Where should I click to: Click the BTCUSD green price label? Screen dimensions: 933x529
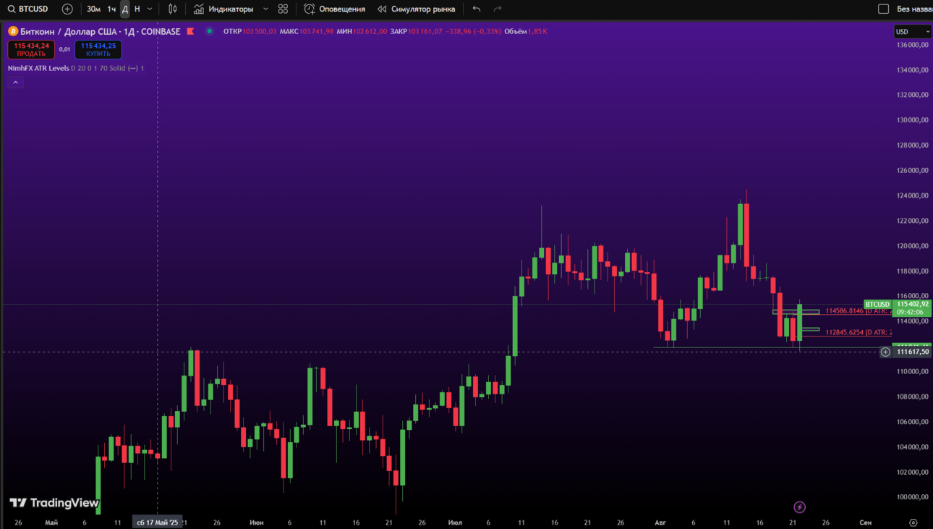point(877,305)
